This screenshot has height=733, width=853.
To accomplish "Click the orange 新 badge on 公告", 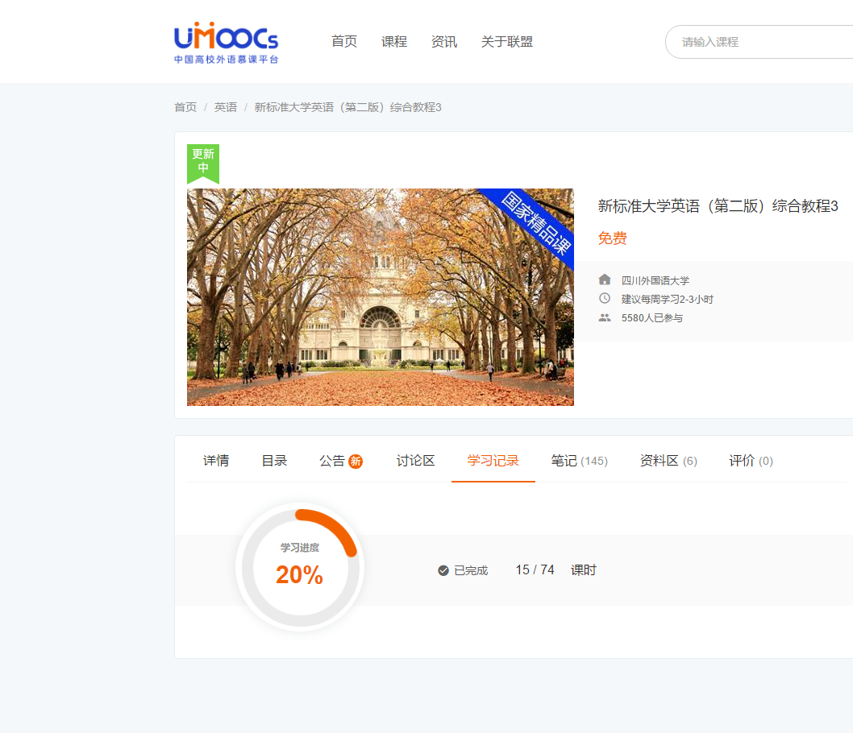I will click(x=356, y=462).
